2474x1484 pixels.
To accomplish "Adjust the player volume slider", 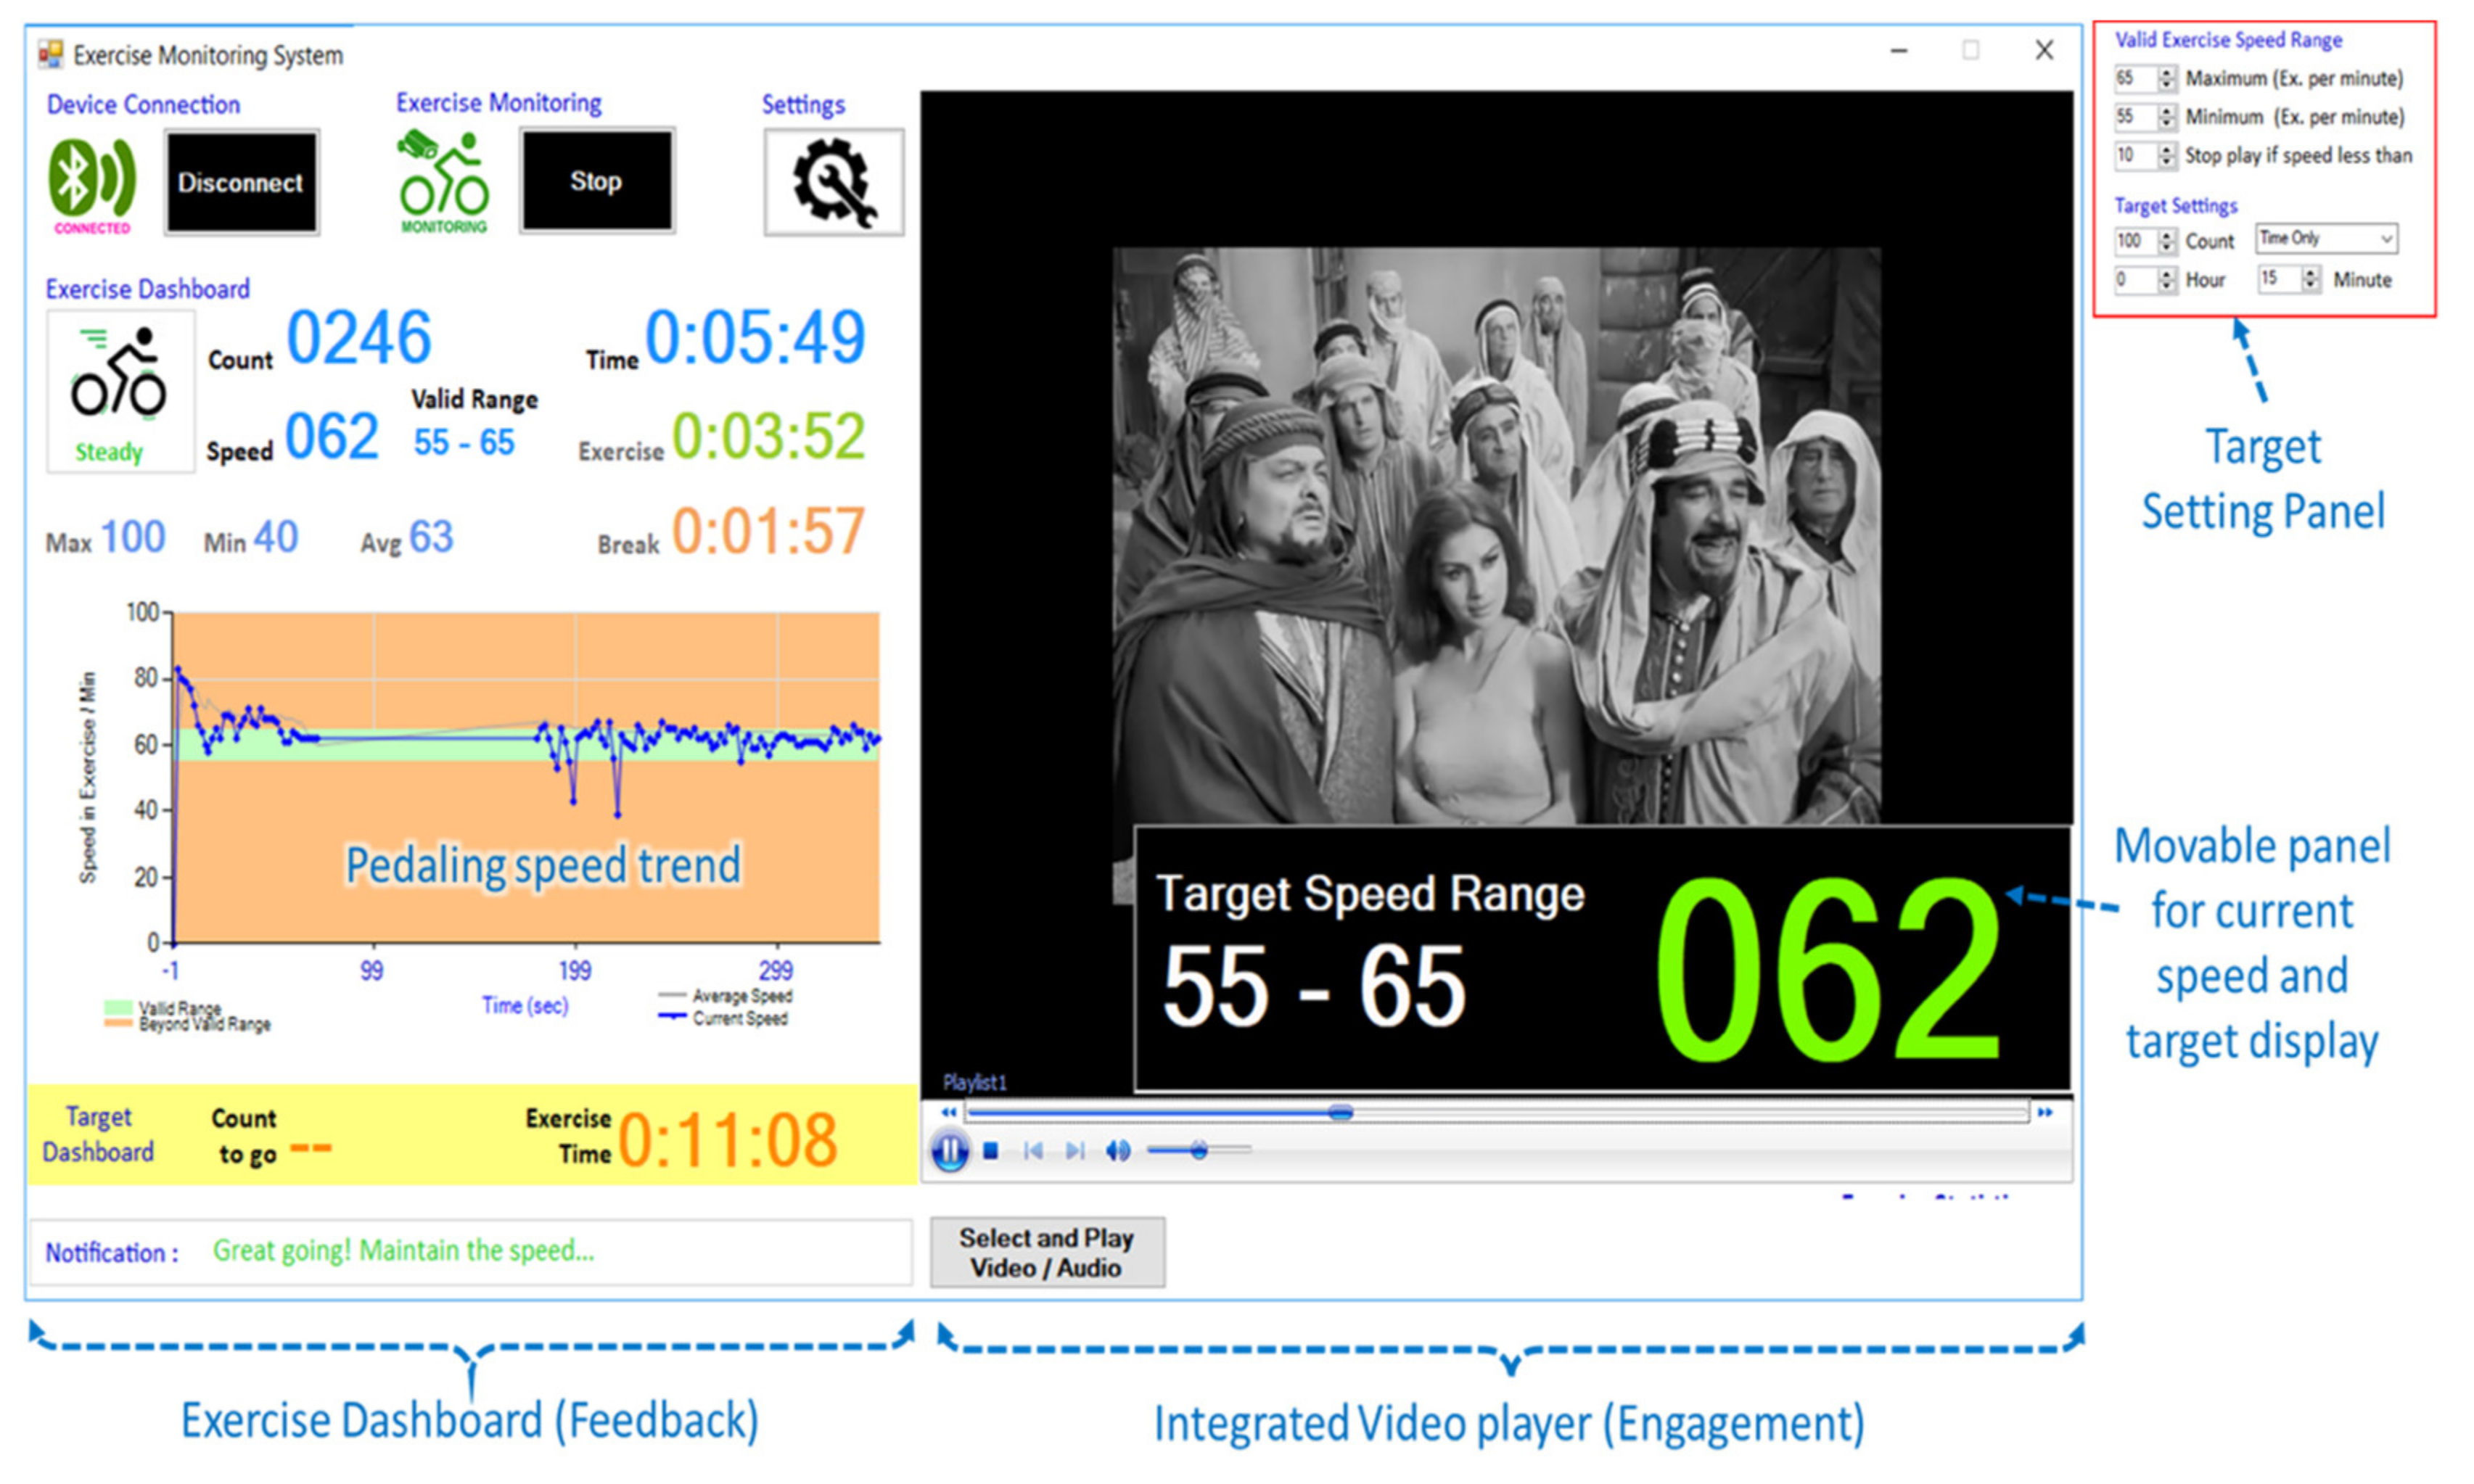I will pos(1198,1151).
